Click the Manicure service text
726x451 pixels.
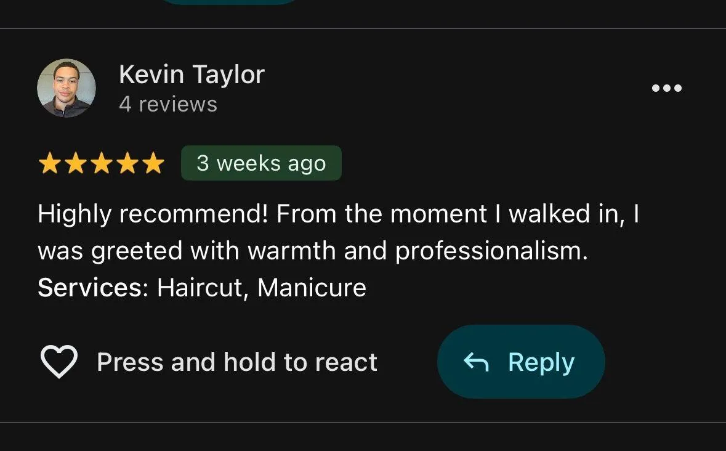click(x=312, y=288)
